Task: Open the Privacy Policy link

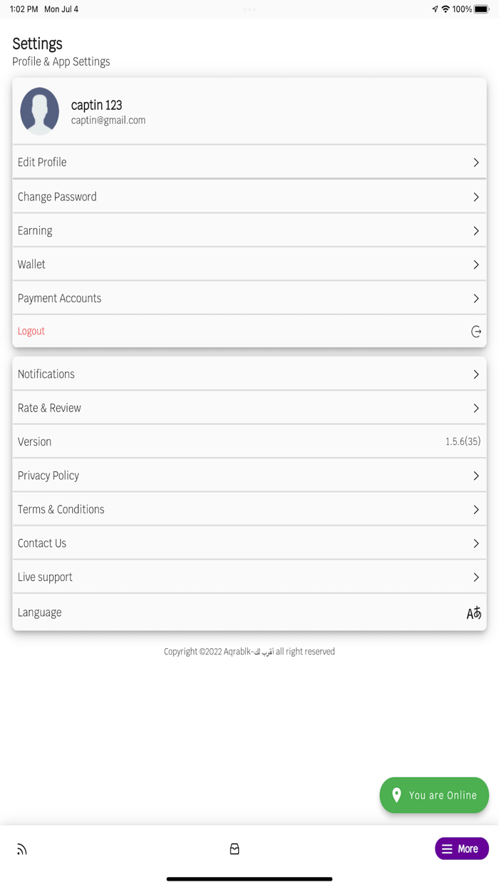Action: coord(249,476)
